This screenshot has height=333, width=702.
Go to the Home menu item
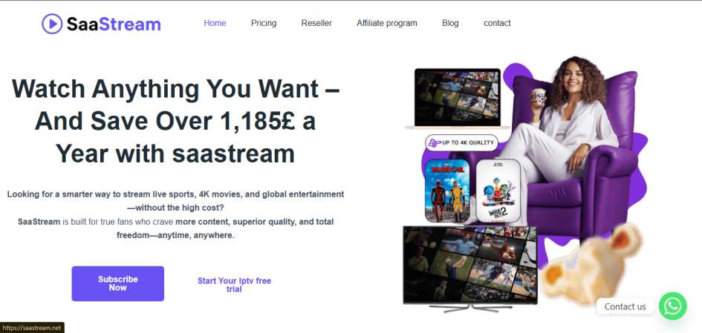(215, 23)
